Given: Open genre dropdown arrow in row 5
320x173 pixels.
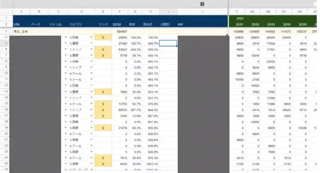Looking at the screenshot, I should click(x=66, y=43).
